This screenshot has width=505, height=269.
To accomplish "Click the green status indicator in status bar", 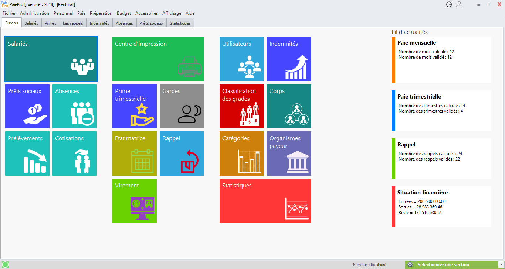I will [x=5, y=265].
